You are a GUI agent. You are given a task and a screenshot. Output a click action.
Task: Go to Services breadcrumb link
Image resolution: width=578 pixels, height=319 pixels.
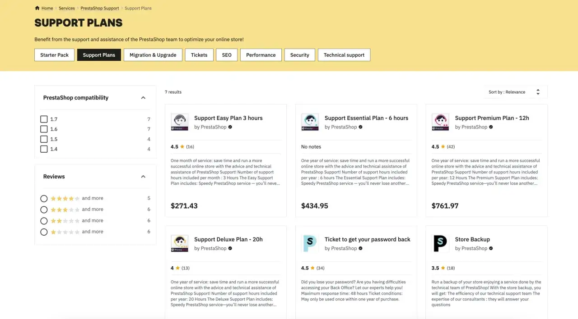pyautogui.click(x=67, y=8)
